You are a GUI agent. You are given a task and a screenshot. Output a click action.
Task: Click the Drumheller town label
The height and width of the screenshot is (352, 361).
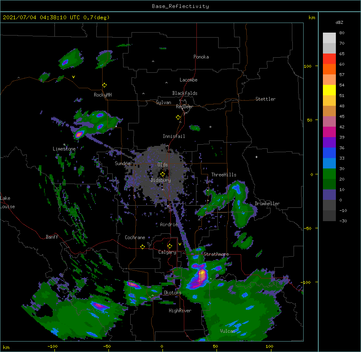[x=267, y=204]
